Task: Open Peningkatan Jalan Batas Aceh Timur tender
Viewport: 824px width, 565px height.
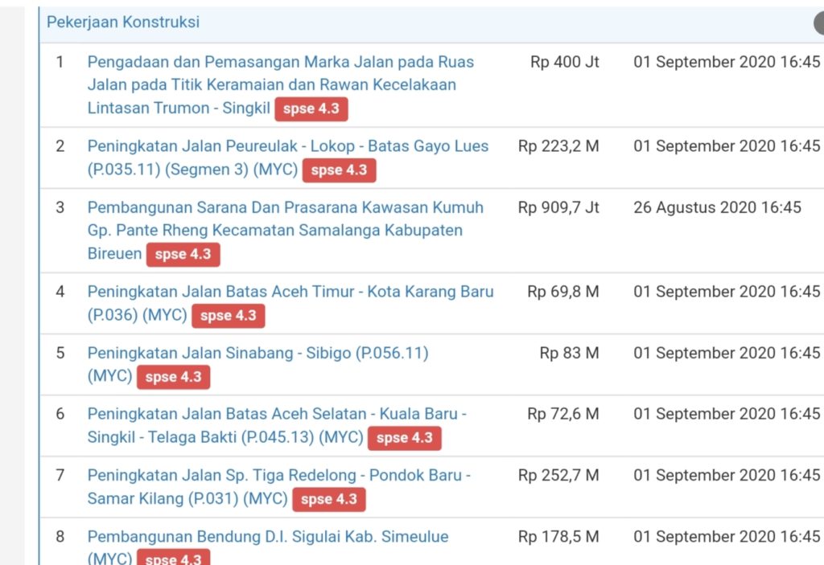Action: pyautogui.click(x=290, y=292)
